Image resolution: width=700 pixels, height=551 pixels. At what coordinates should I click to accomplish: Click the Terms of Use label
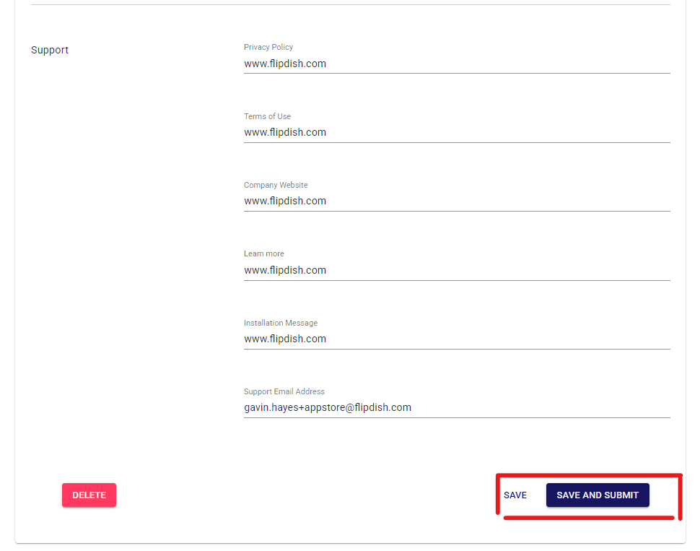(268, 116)
